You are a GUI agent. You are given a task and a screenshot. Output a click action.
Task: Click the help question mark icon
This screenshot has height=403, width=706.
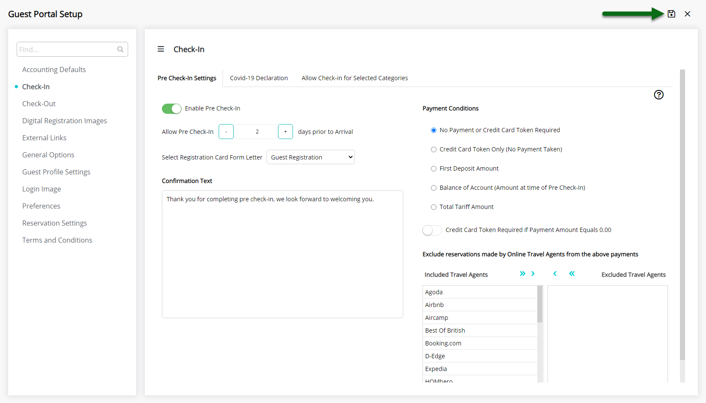pyautogui.click(x=659, y=95)
